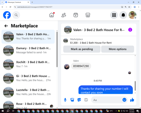
Task: Open the browser zoom magnifier icon
Action: 125,7
